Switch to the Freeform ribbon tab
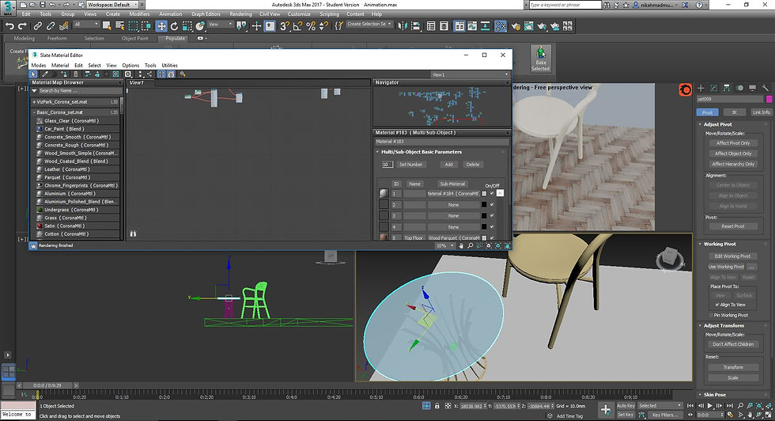Viewport: 775px width, 421px height. (57, 38)
